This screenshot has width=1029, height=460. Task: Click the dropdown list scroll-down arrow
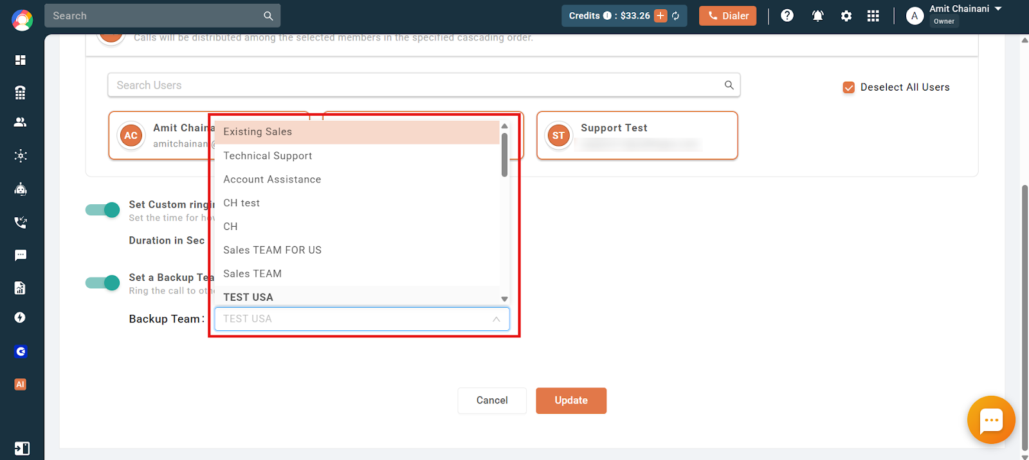click(x=504, y=299)
